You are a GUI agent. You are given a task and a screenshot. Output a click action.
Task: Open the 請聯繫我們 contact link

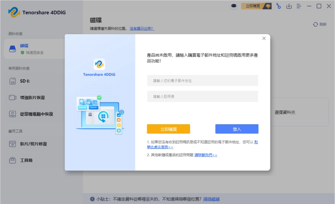coord(206,155)
